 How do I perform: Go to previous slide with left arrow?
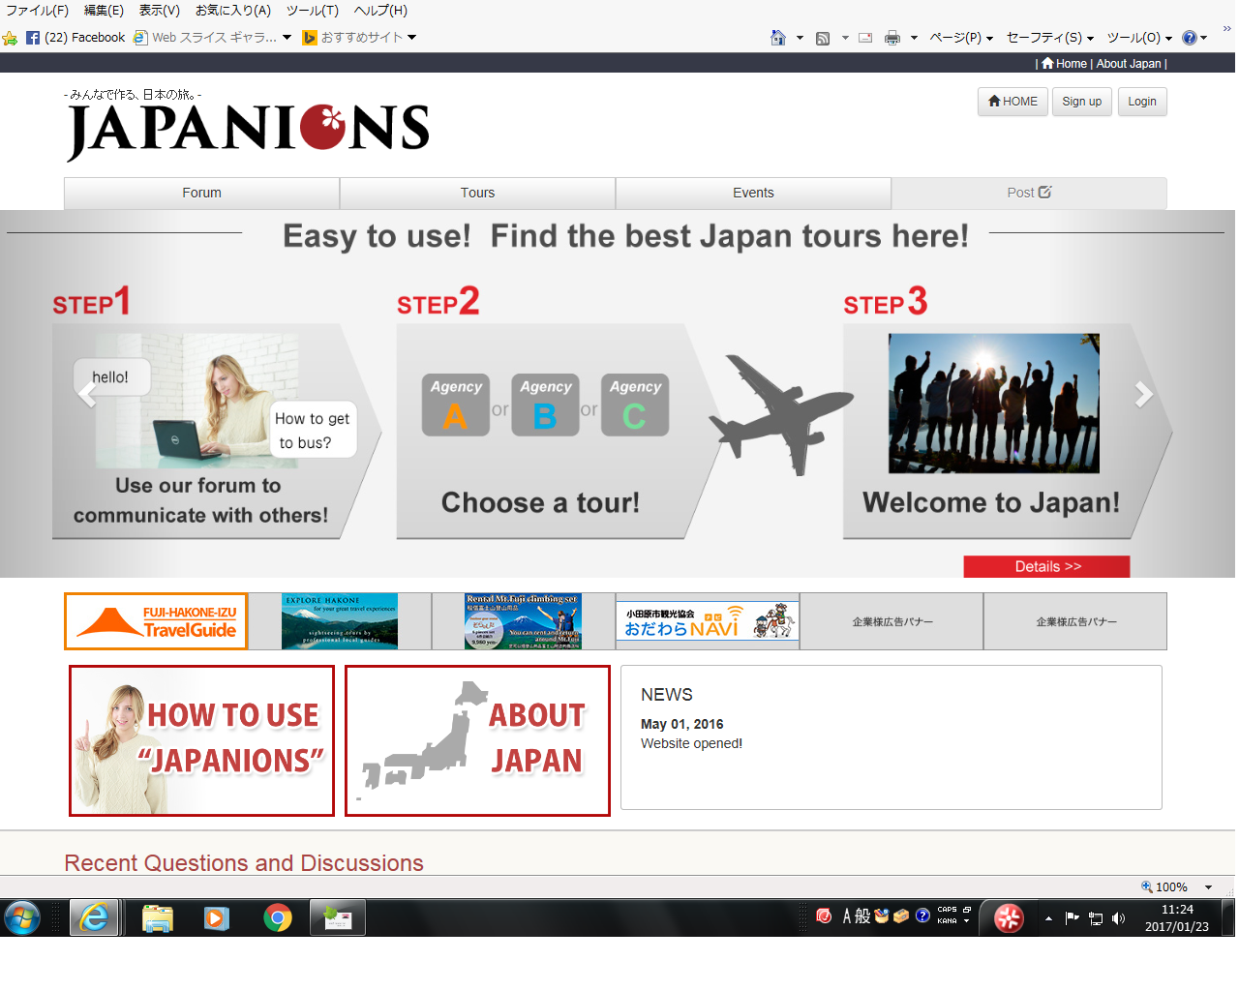[x=86, y=394]
